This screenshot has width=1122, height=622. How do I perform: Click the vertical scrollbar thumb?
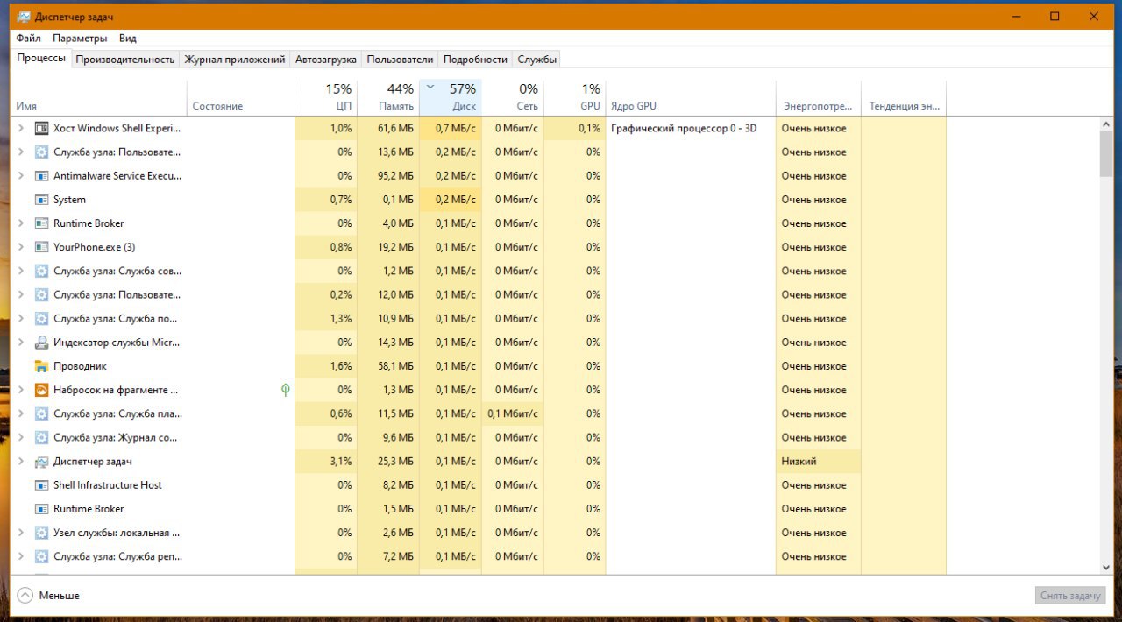click(1105, 154)
